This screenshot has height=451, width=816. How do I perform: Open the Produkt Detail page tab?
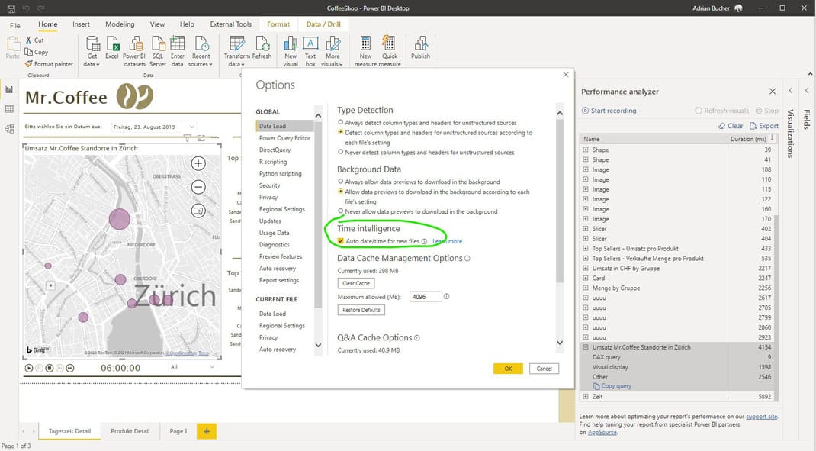point(130,430)
